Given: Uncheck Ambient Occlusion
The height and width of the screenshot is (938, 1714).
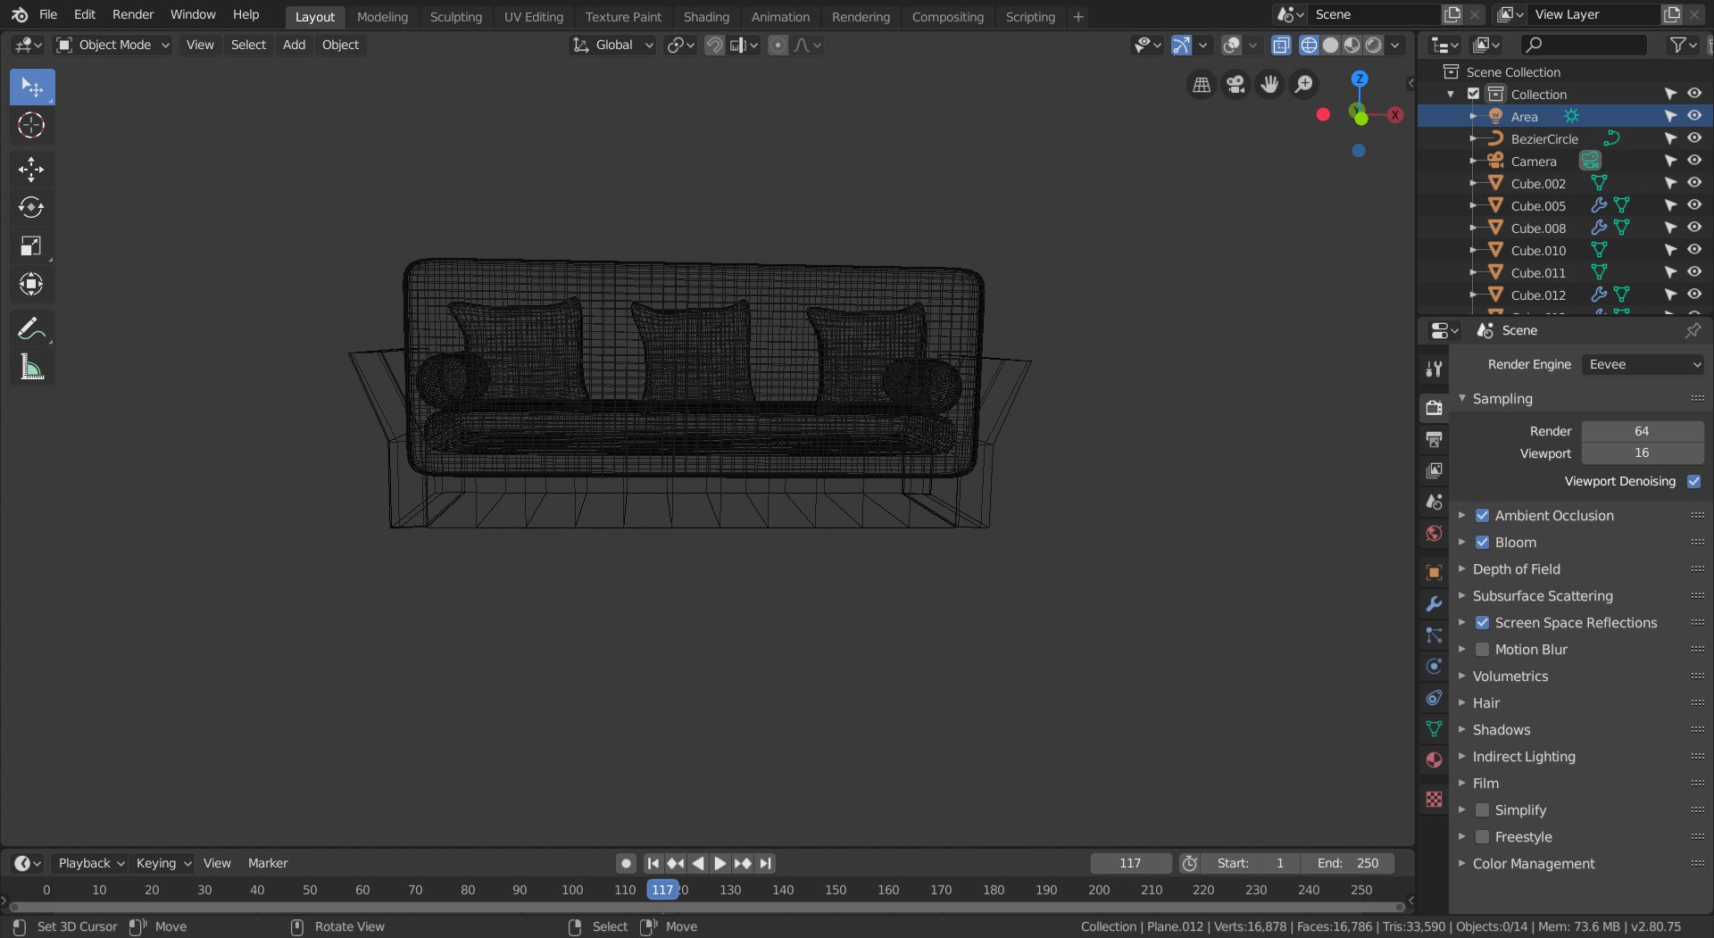Looking at the screenshot, I should pyautogui.click(x=1482, y=515).
